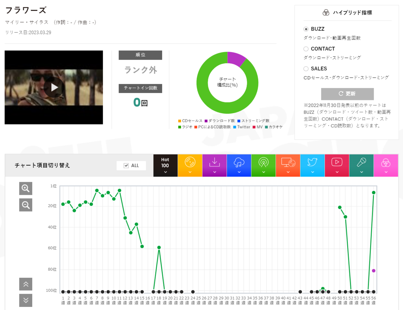Show karaoke chart via microphone icon
The width and height of the screenshot is (403, 310).
361,166
